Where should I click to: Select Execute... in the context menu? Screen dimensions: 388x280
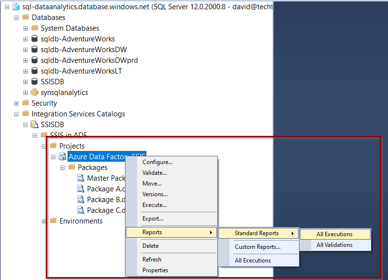point(172,205)
